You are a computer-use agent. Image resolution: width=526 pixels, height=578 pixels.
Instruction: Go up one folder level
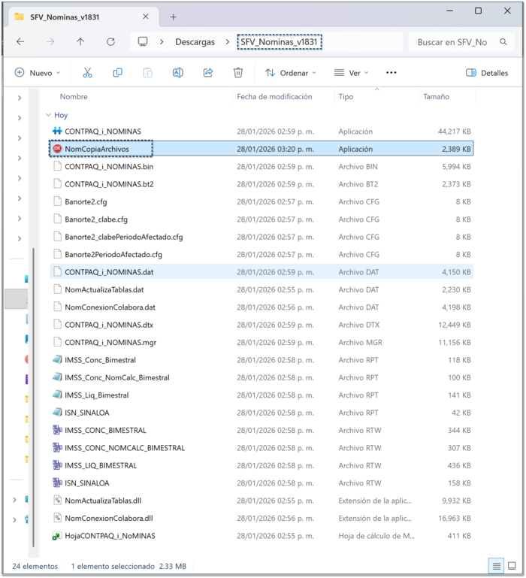click(x=80, y=42)
